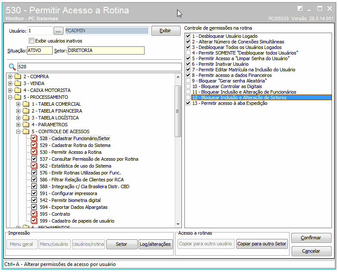Click the Cancelar button

pyautogui.click(x=311, y=251)
